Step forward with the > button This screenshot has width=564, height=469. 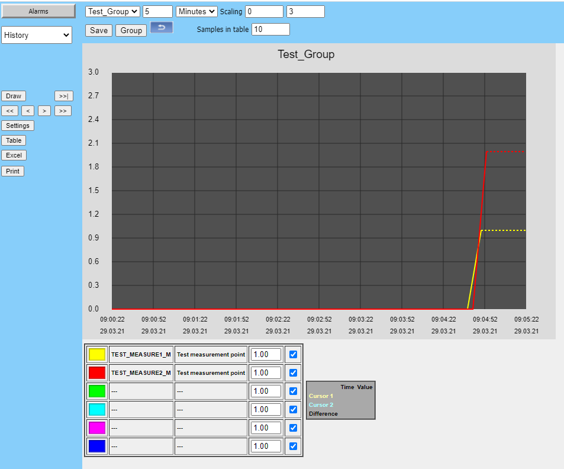pos(44,111)
